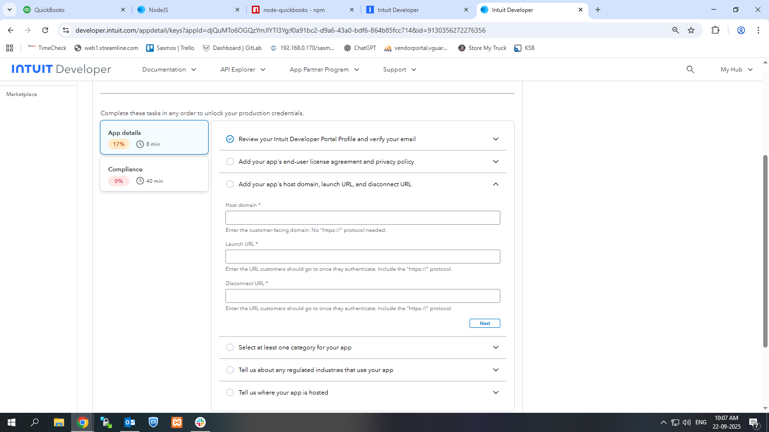Open the My Hub dropdown
This screenshot has width=769, height=432.
coord(736,70)
